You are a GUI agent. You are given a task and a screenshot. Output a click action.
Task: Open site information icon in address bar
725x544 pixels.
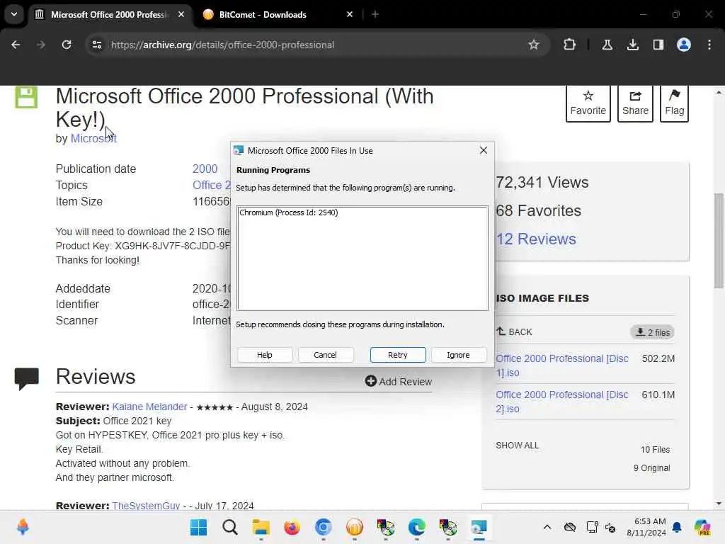96,45
